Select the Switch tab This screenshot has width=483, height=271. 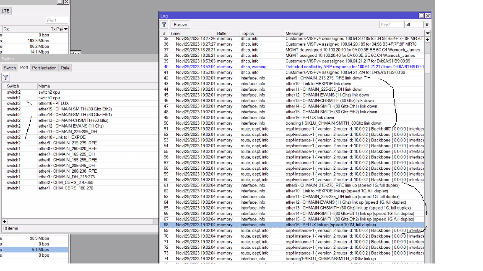(x=10, y=68)
